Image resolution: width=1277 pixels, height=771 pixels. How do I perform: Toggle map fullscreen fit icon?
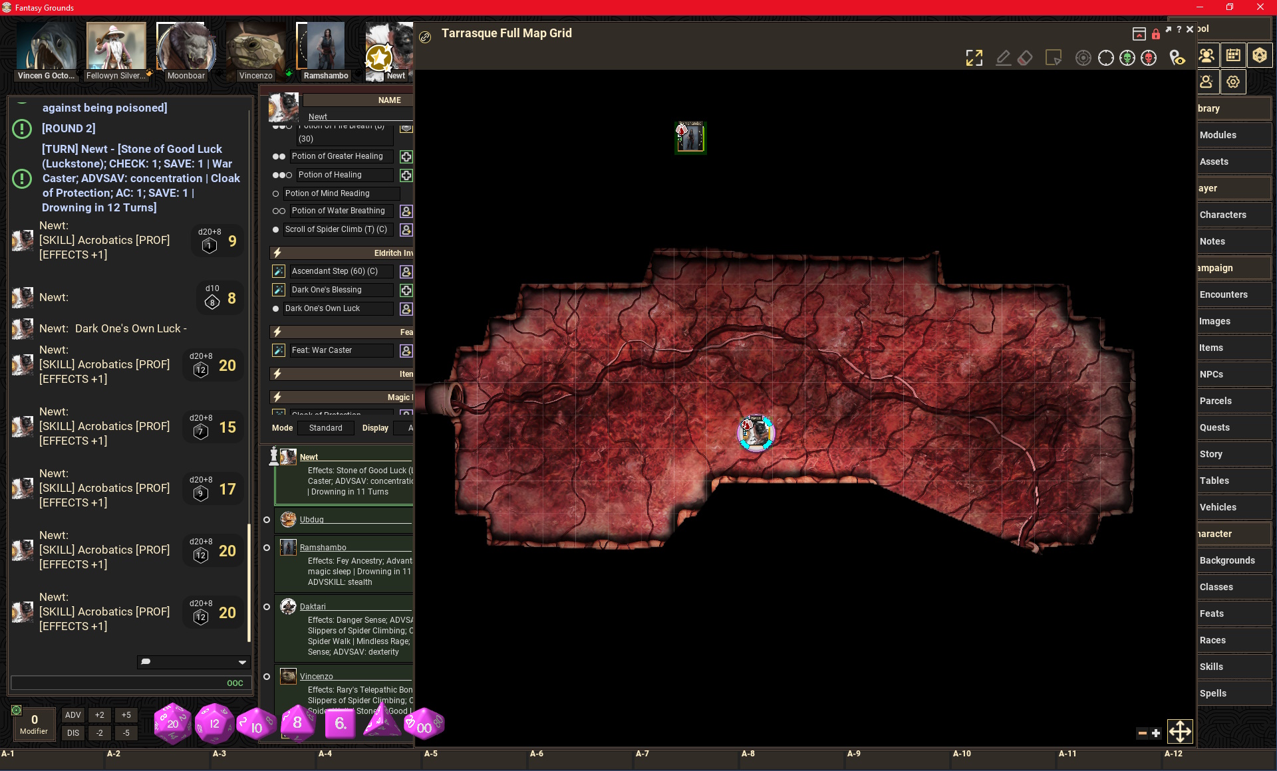tap(974, 58)
